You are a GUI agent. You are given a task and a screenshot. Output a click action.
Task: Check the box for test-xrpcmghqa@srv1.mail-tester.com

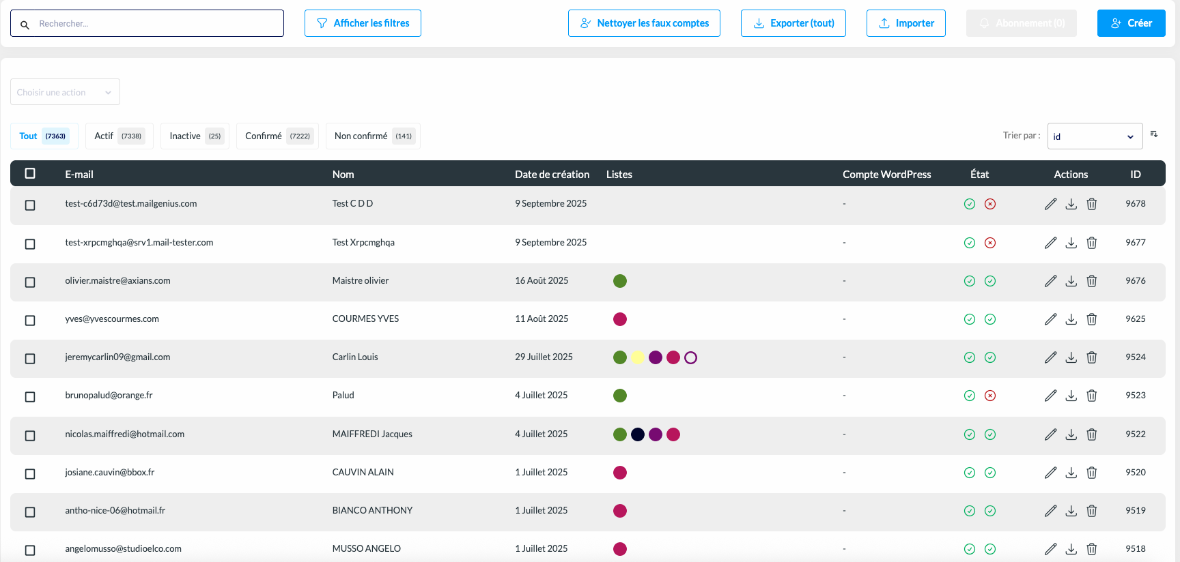(30, 244)
